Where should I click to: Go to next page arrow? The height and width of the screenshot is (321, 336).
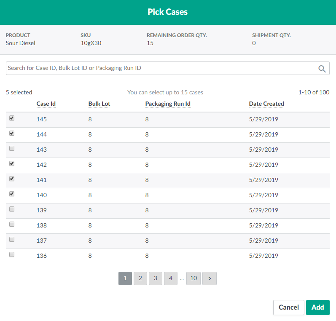tap(210, 278)
